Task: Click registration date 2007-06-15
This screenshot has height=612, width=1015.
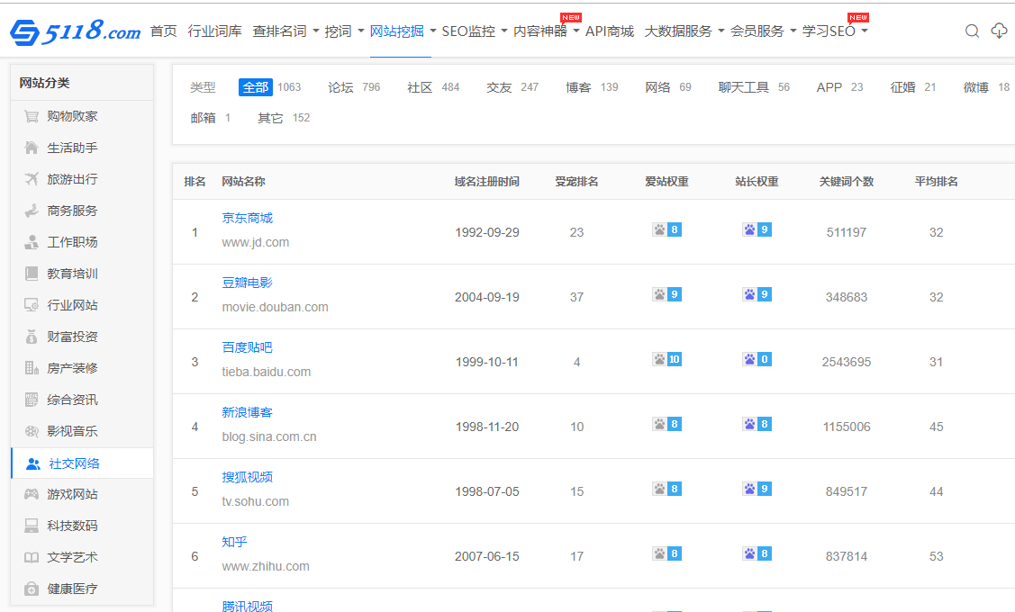Action: point(486,556)
